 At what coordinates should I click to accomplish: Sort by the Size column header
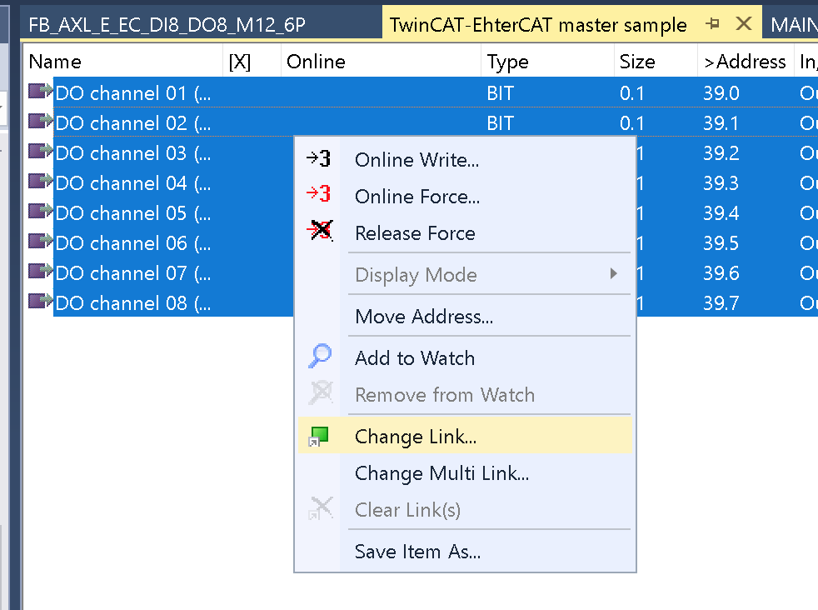coord(656,62)
